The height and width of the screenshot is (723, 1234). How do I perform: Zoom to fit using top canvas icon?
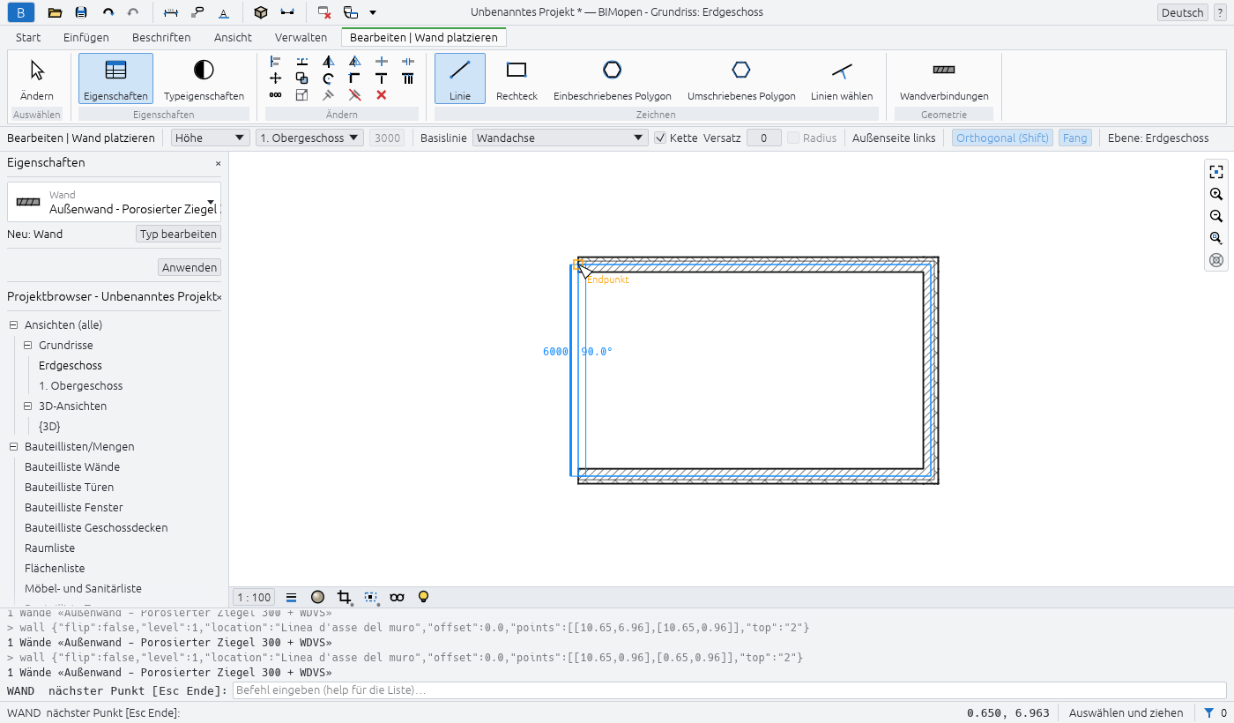click(x=1216, y=172)
